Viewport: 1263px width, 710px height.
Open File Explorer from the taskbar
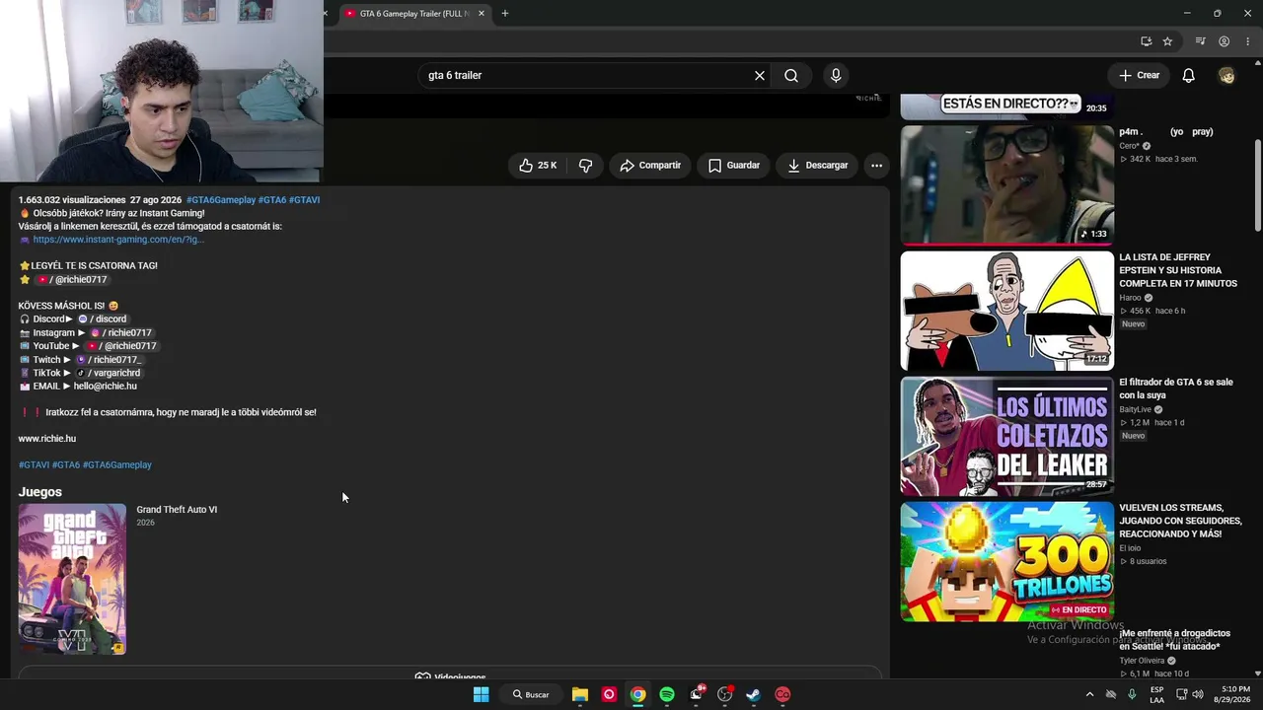pos(580,694)
